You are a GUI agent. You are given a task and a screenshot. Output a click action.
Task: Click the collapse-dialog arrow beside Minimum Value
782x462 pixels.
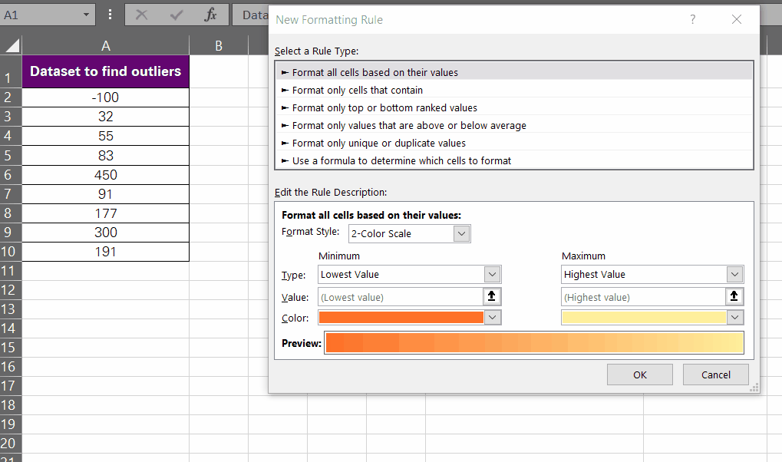click(491, 296)
